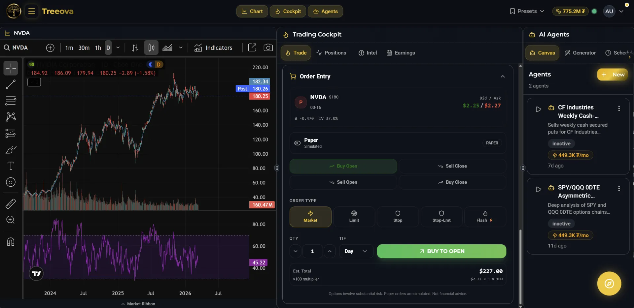This screenshot has width=634, height=308.
Task: Take a chart snapshot with the camera icon
Action: click(268, 47)
